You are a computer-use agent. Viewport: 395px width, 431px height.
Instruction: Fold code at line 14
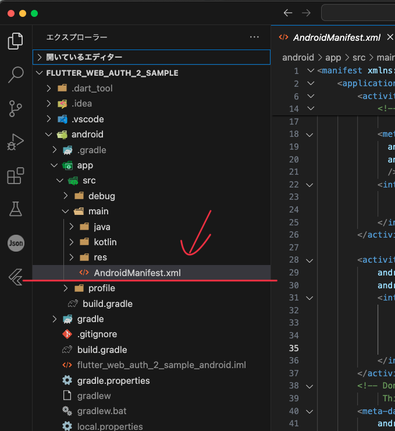click(x=311, y=108)
